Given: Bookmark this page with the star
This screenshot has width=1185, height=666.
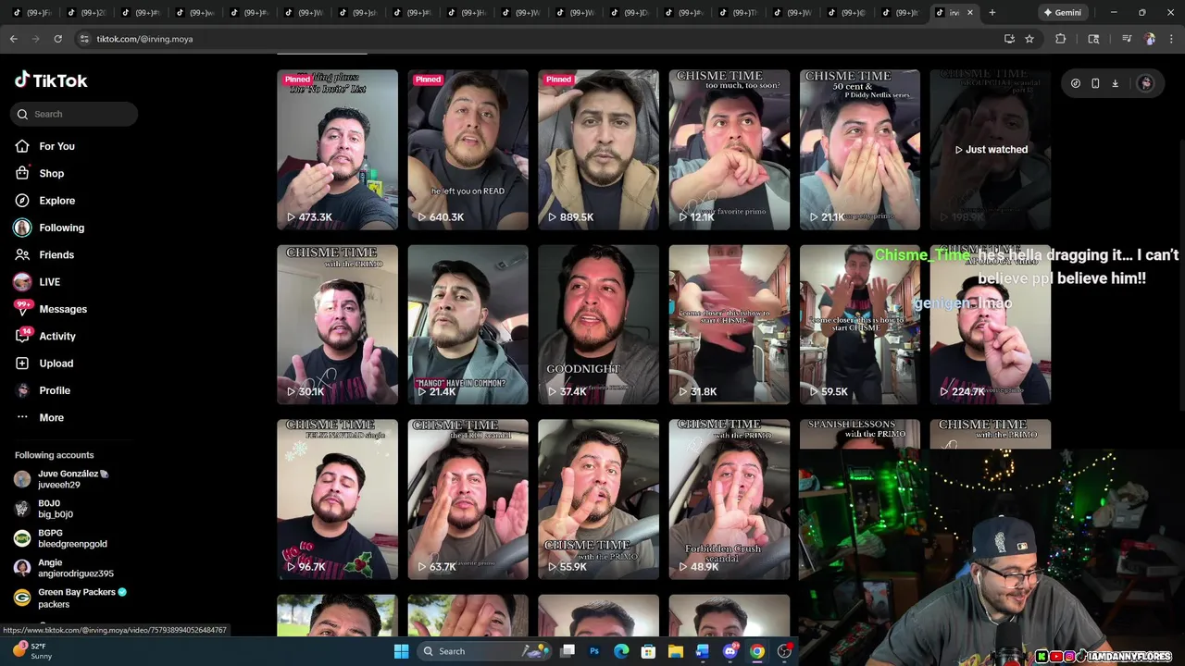Looking at the screenshot, I should [x=1029, y=39].
